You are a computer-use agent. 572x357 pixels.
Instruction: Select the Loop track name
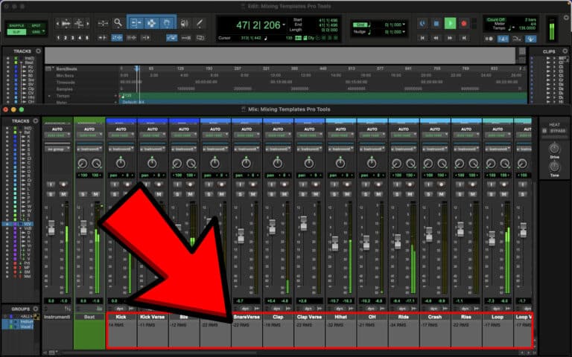click(498, 317)
